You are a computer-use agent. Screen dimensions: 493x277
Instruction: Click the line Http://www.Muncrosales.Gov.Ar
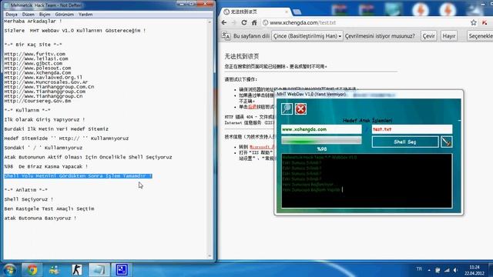[46, 82]
